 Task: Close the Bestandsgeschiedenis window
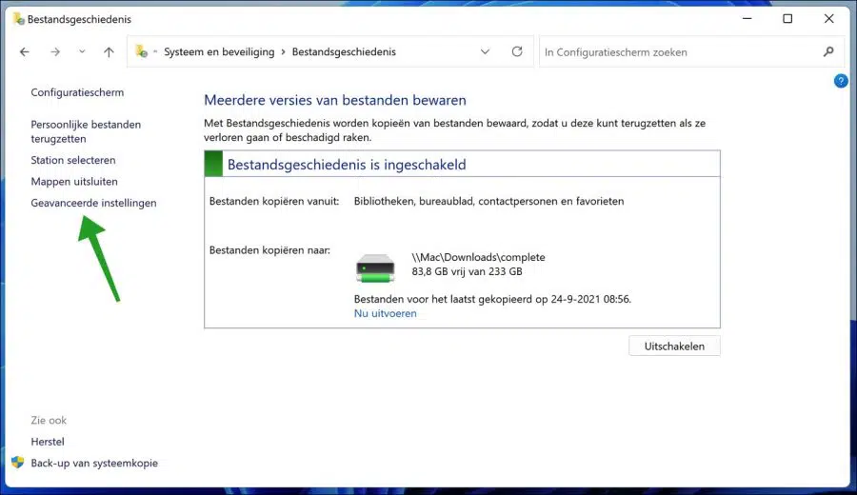click(x=828, y=19)
